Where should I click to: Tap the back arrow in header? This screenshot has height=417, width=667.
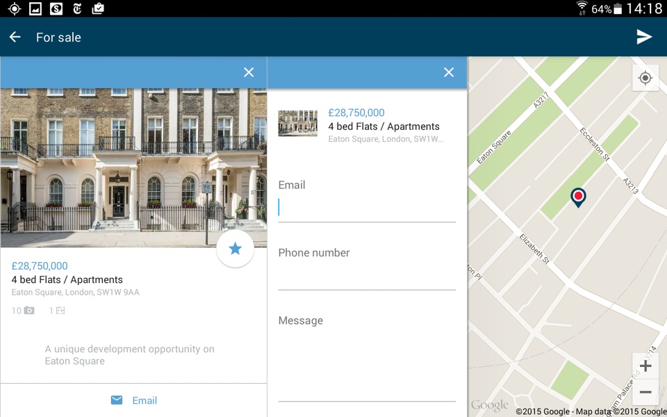click(x=15, y=37)
